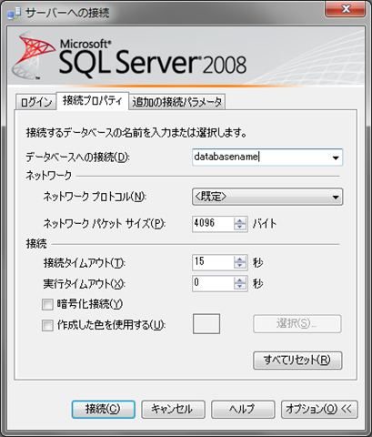Click the server connection title bar icon
The image size is (372, 437).
pyautogui.click(x=14, y=13)
